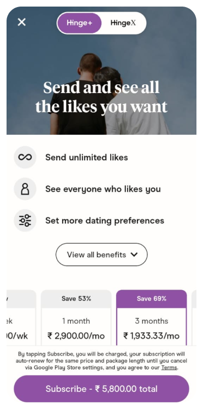This screenshot has width=203, height=409.
Task: Tap the person silhouette icon
Action: click(25, 189)
